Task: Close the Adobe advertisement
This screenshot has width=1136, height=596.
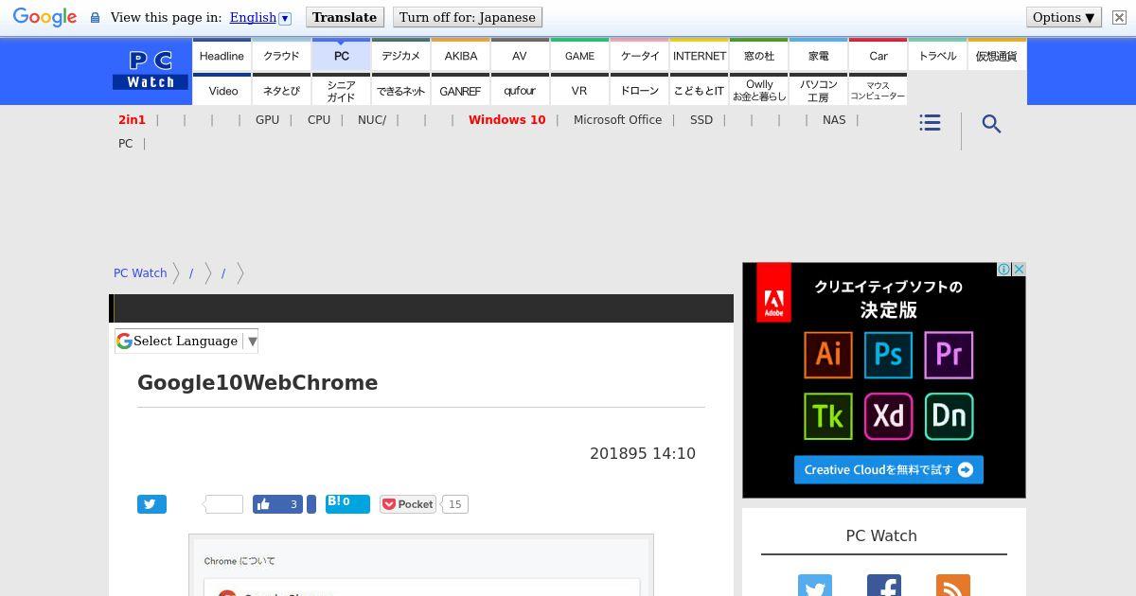Action: click(1019, 270)
